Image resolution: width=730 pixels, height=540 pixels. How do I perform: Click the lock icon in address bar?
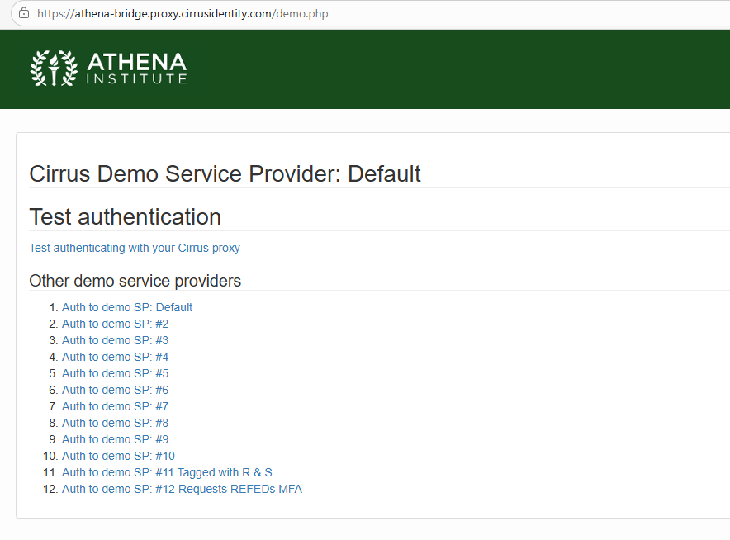[24, 13]
